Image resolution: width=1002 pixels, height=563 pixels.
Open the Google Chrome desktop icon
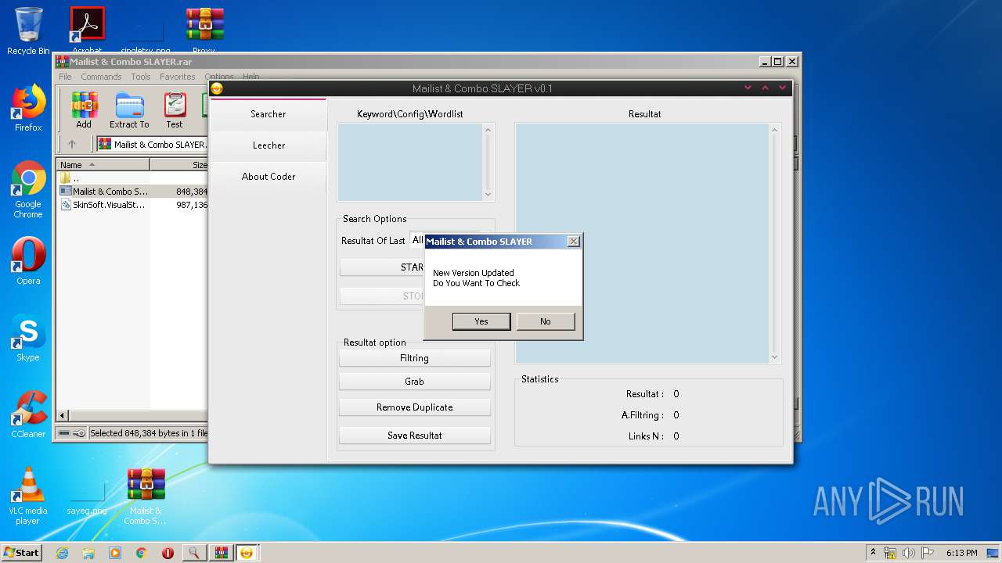tap(28, 190)
